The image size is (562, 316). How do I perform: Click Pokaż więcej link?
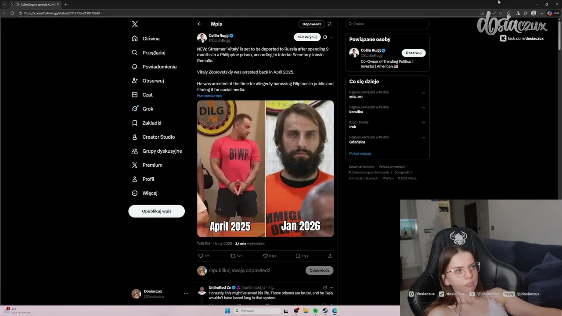(x=360, y=154)
